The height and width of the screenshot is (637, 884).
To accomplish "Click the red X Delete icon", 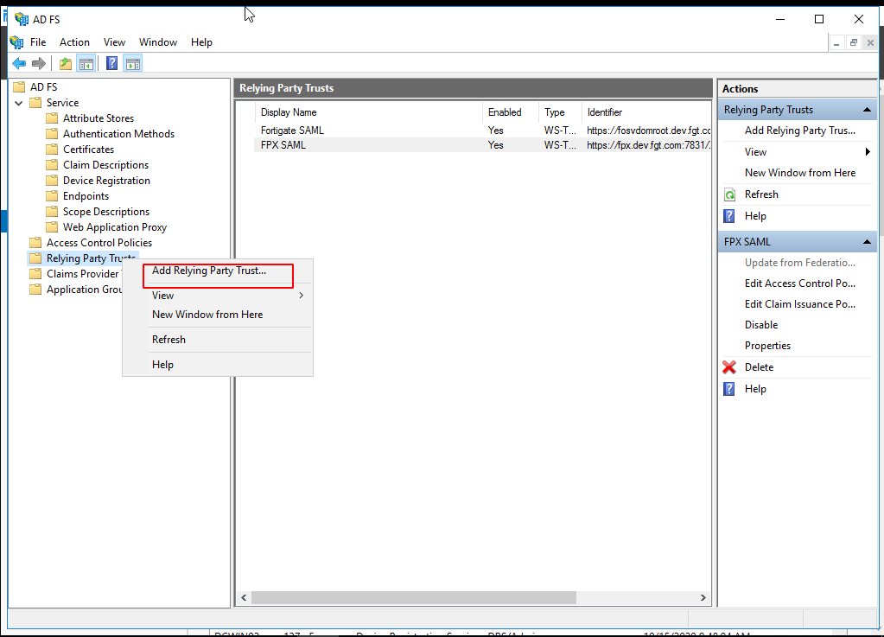I will [729, 367].
